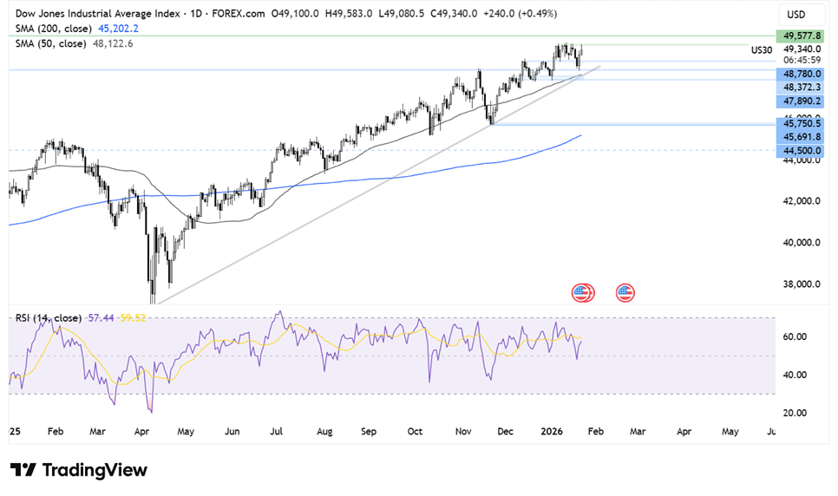
Task: Click the SMA 50 value 48,122.6
Action: [113, 43]
